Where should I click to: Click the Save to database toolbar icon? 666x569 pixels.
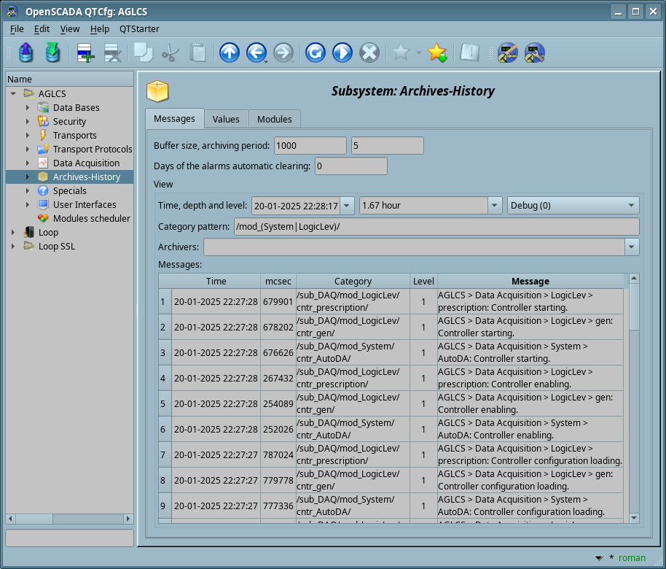(x=52, y=53)
